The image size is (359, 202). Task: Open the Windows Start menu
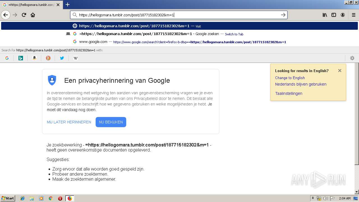coord(8,198)
